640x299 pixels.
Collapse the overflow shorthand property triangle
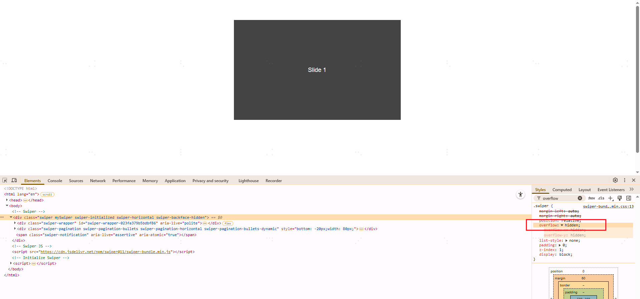click(562, 225)
